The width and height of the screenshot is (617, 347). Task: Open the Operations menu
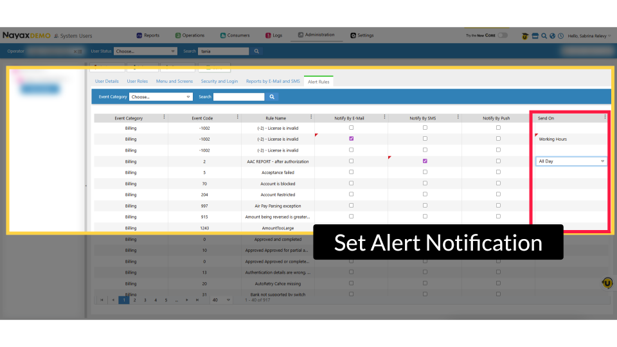pyautogui.click(x=189, y=35)
